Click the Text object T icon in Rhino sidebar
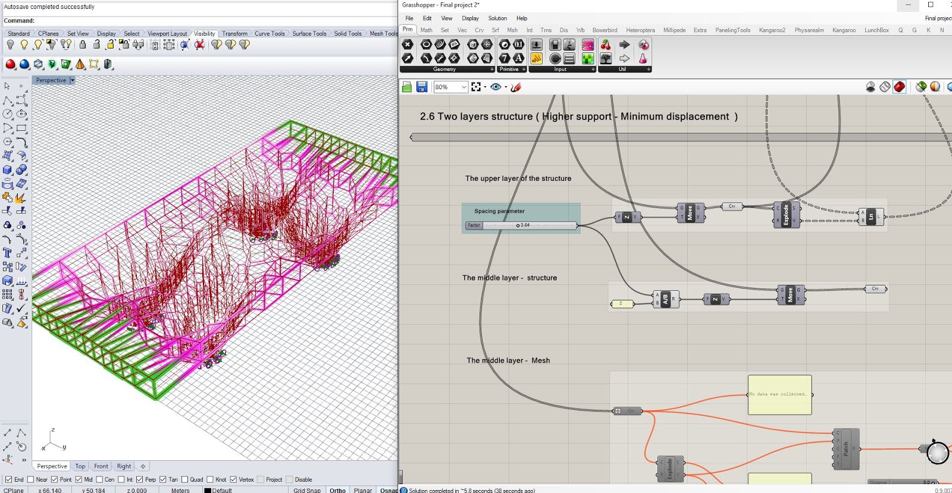This screenshot has width=952, height=493. 7,253
